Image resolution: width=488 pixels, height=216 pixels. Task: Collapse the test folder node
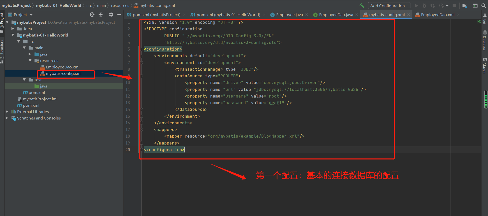[24, 80]
